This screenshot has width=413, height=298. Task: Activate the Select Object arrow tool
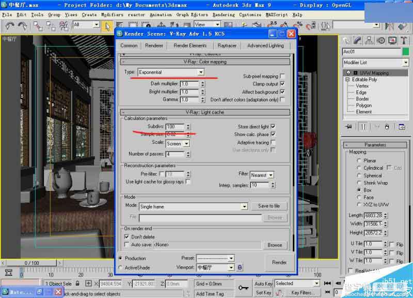pyautogui.click(x=107, y=26)
